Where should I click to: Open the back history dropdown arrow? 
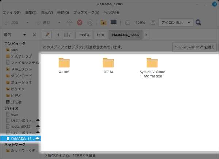pos(27,22)
